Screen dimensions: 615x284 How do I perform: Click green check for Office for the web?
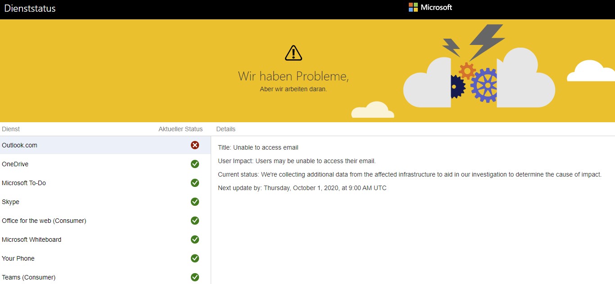195,221
